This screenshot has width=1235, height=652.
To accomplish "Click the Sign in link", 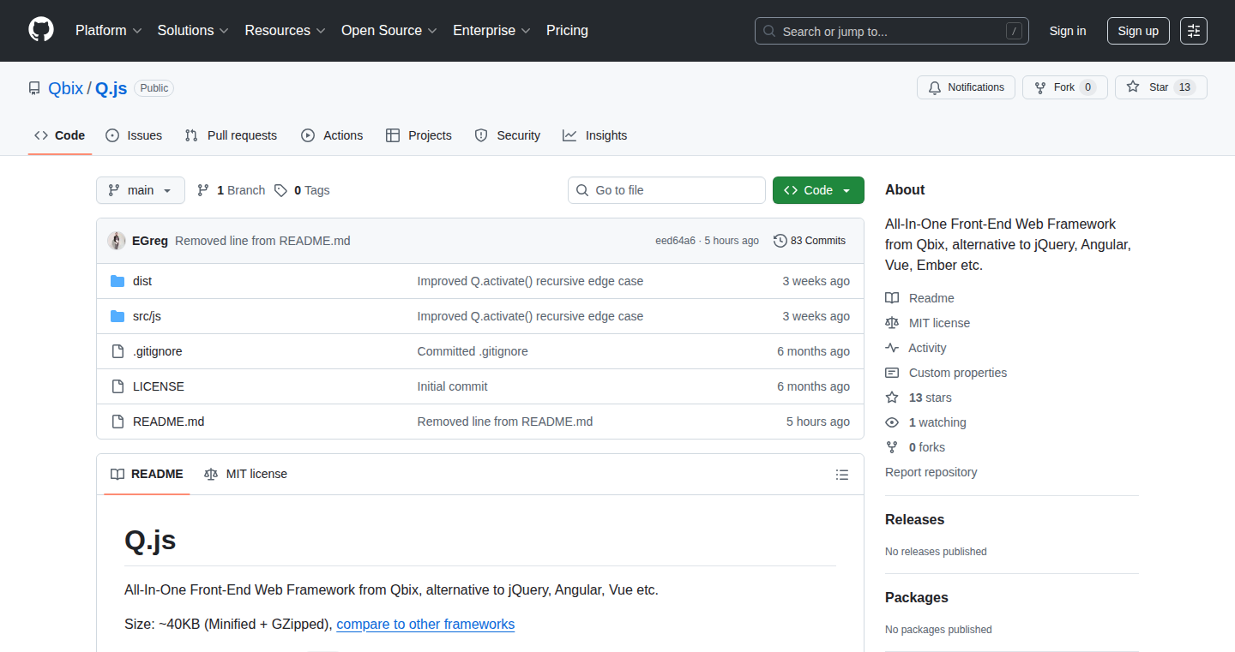I will 1068,31.
